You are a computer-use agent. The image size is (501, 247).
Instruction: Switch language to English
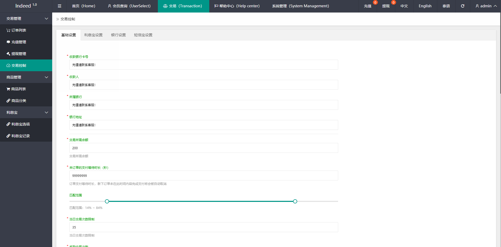pos(425,6)
